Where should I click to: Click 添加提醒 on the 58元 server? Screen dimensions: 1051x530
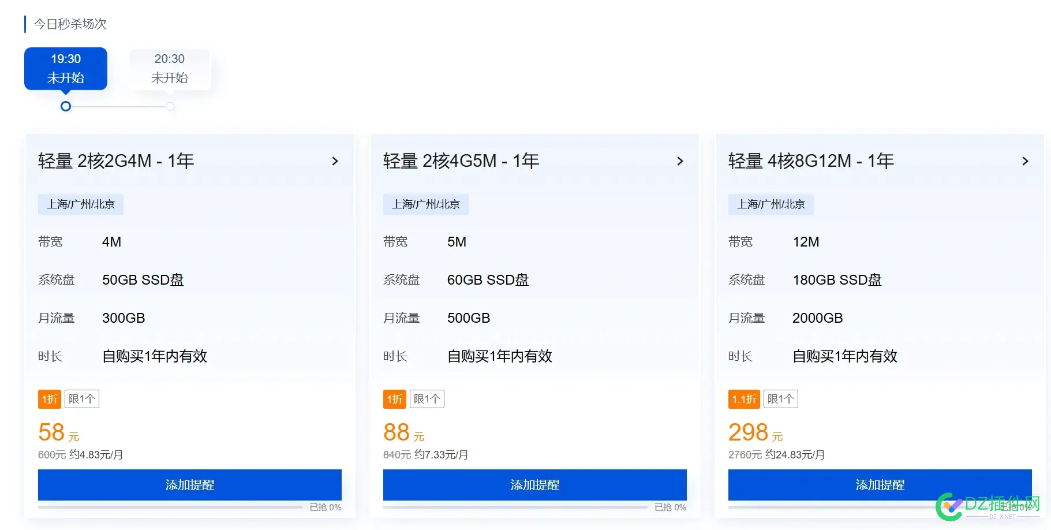(189, 485)
